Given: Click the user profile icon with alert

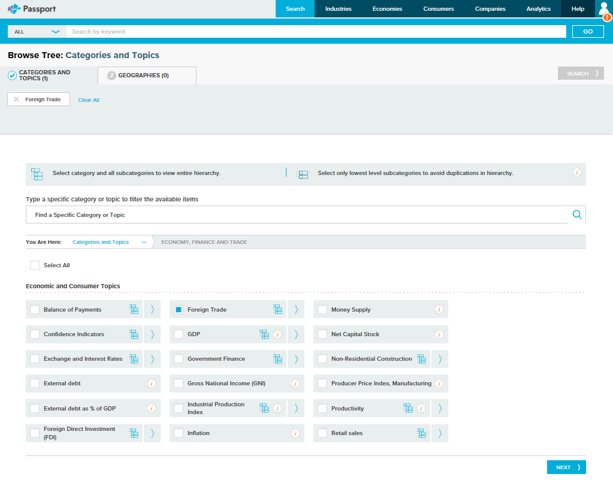Looking at the screenshot, I should 604,10.
